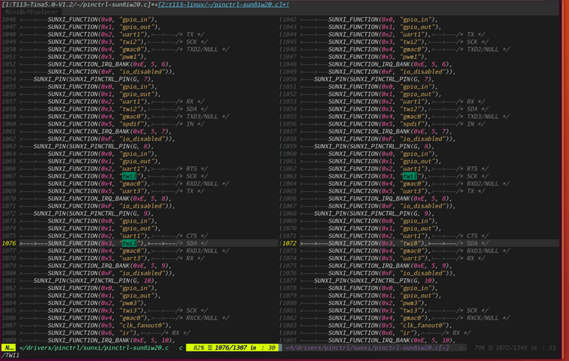Click SUNXI_PIN(G, 8) on right line 1059
569x361 pixels.
pos(374,146)
